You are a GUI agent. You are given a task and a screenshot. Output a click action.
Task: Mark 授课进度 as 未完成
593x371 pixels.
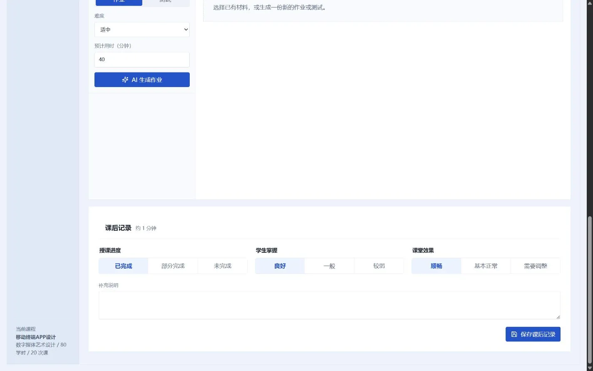click(x=222, y=266)
